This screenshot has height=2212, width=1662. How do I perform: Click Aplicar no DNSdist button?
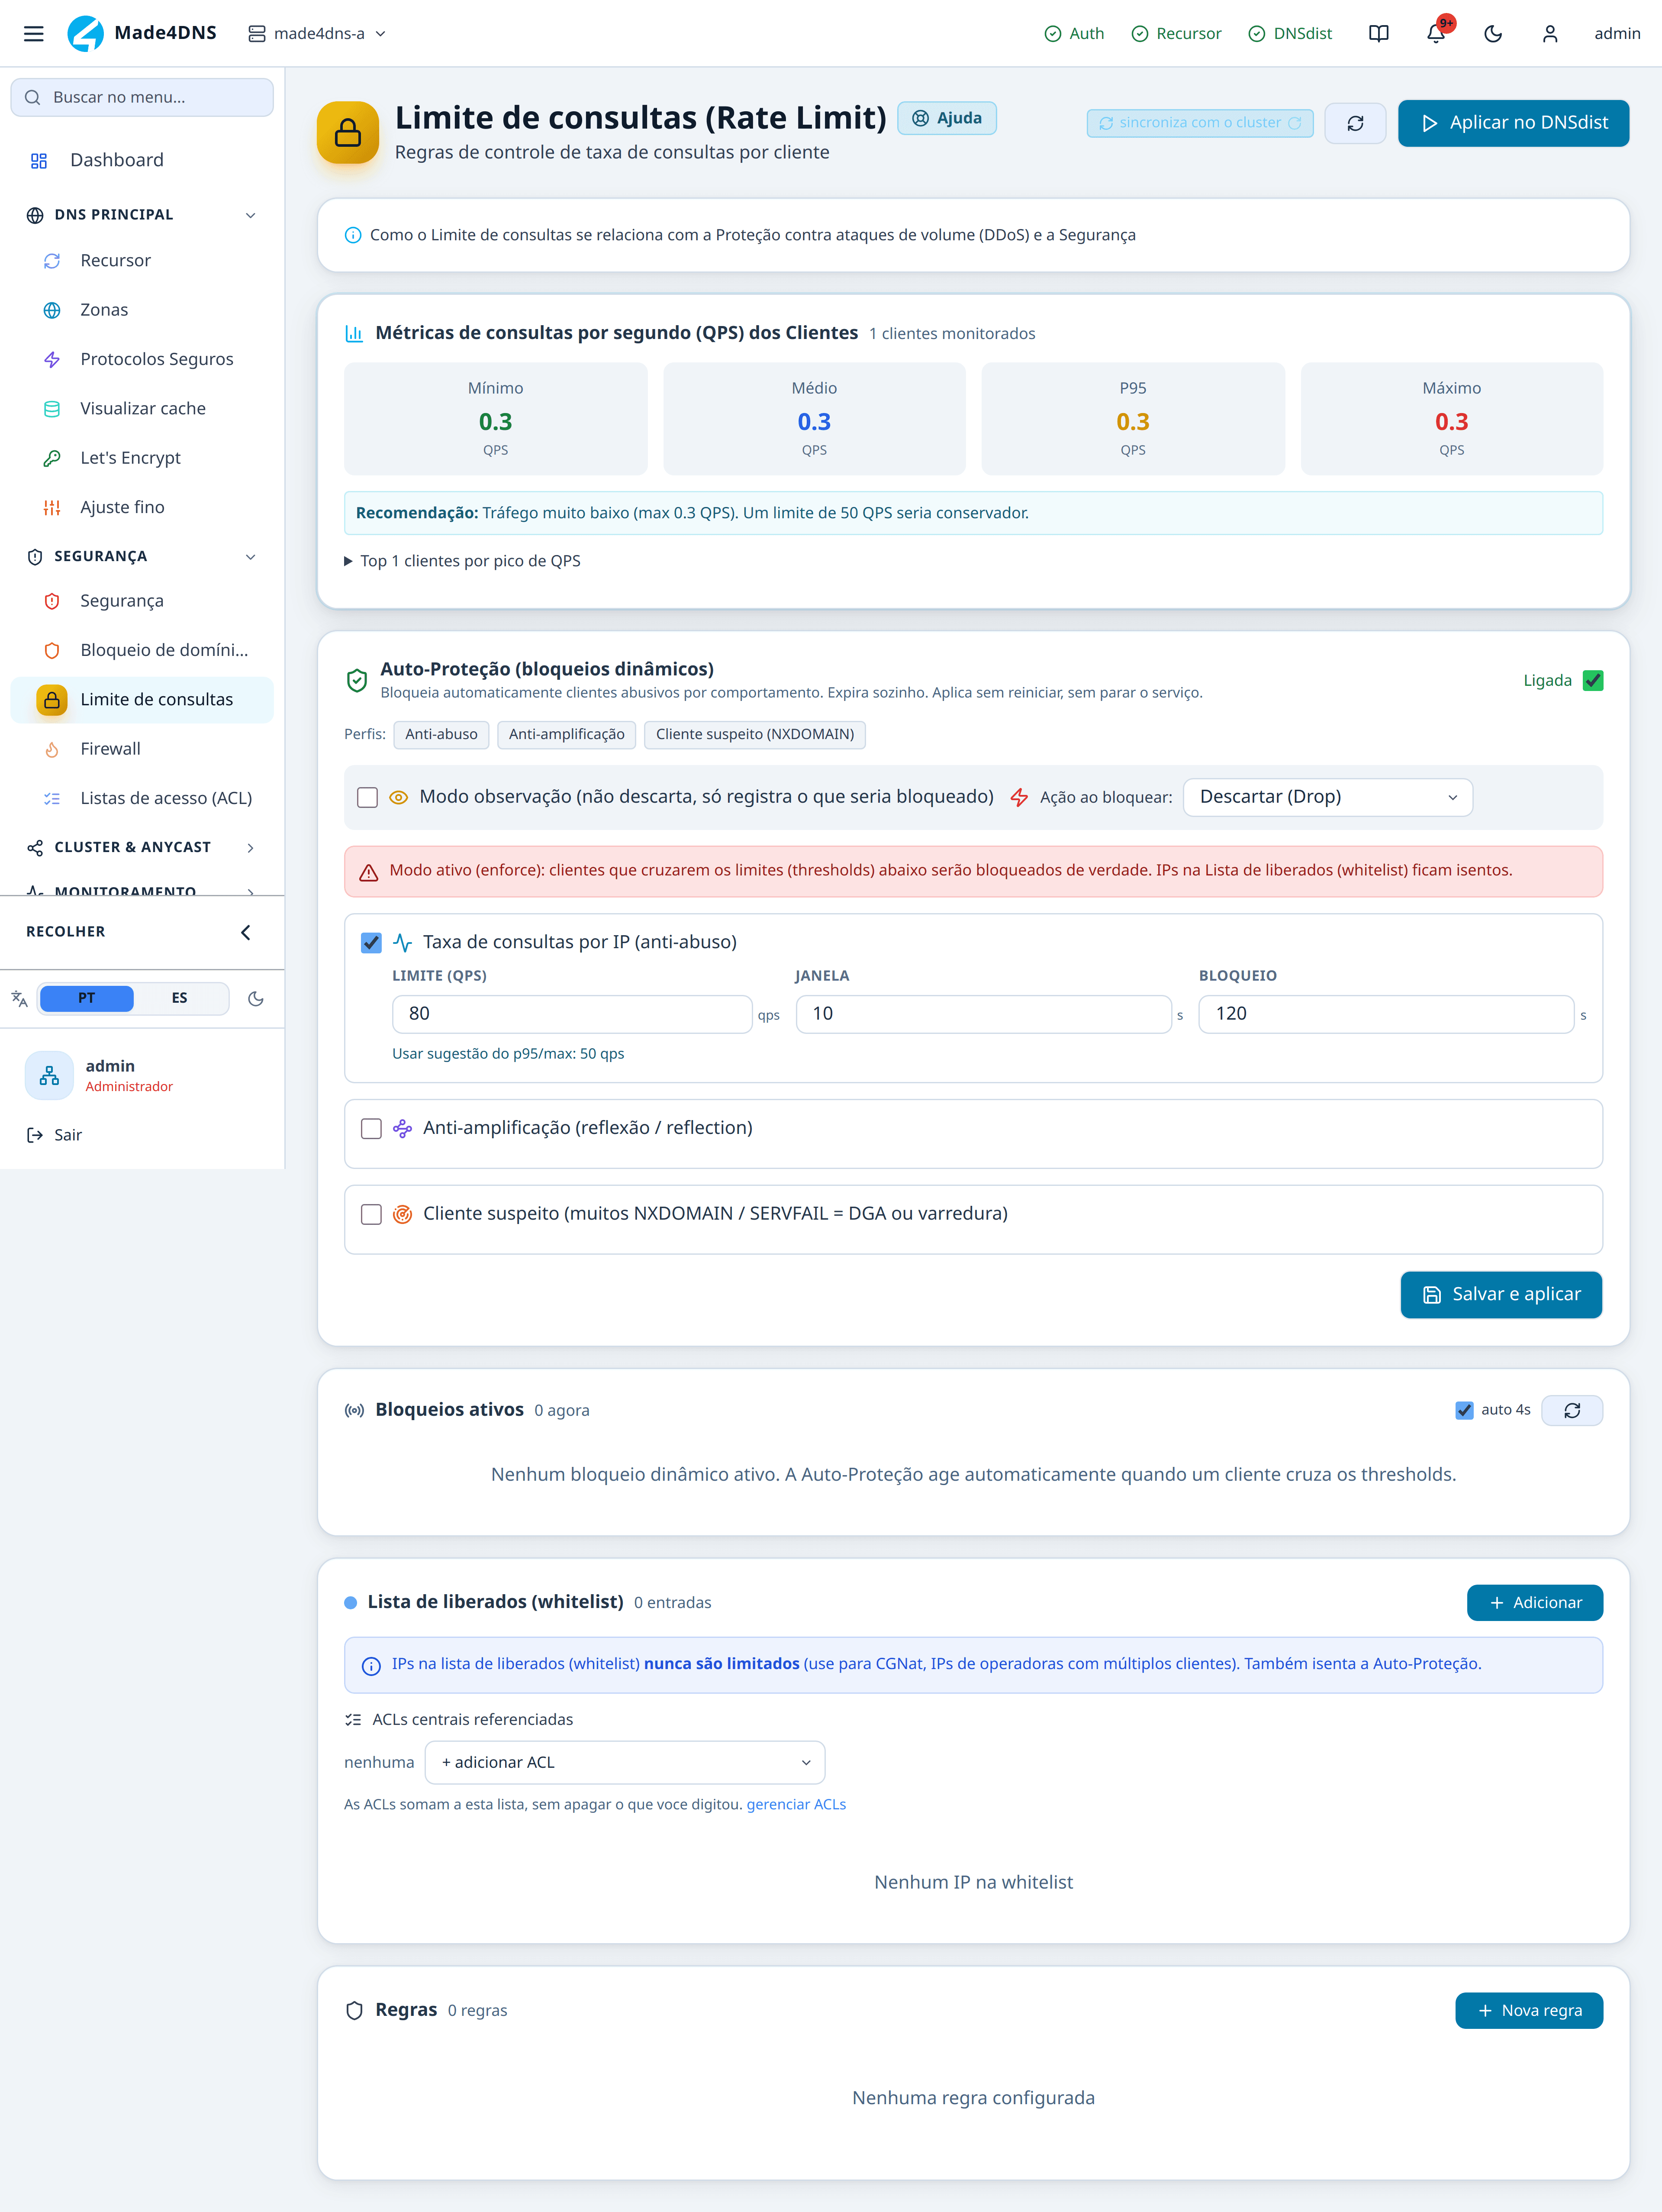tap(1513, 123)
